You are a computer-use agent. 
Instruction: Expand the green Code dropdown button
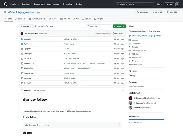pos(119,27)
